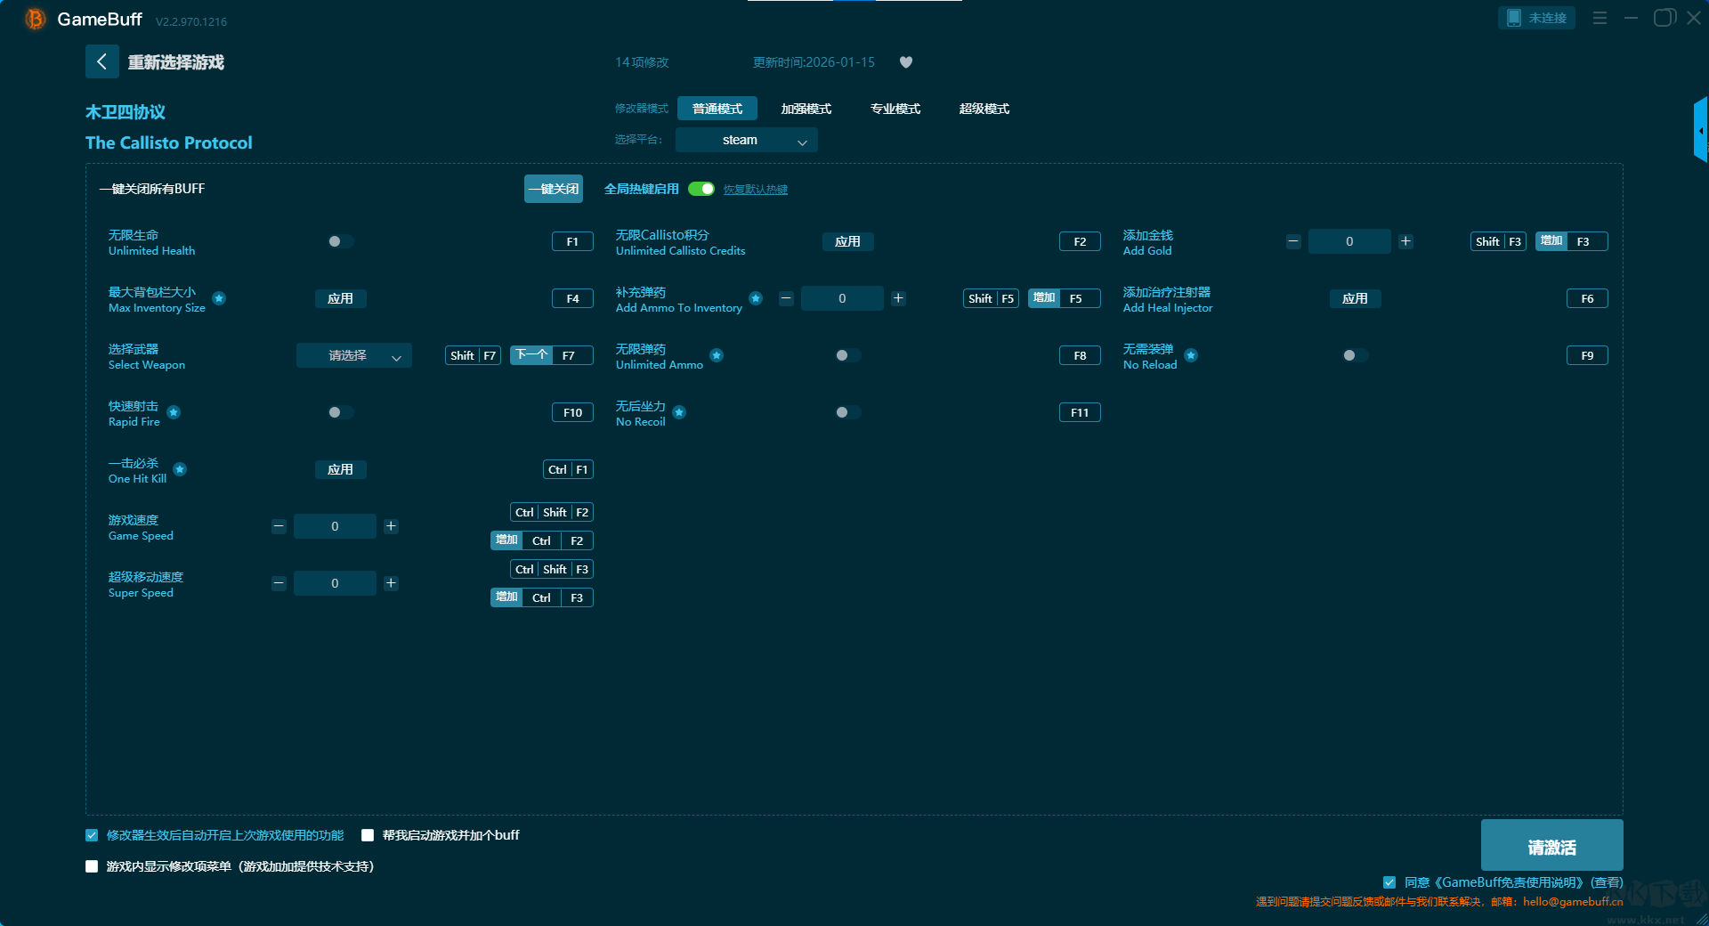1709x926 pixels.
Task: Click the restore default hotkeys link
Action: (x=755, y=190)
